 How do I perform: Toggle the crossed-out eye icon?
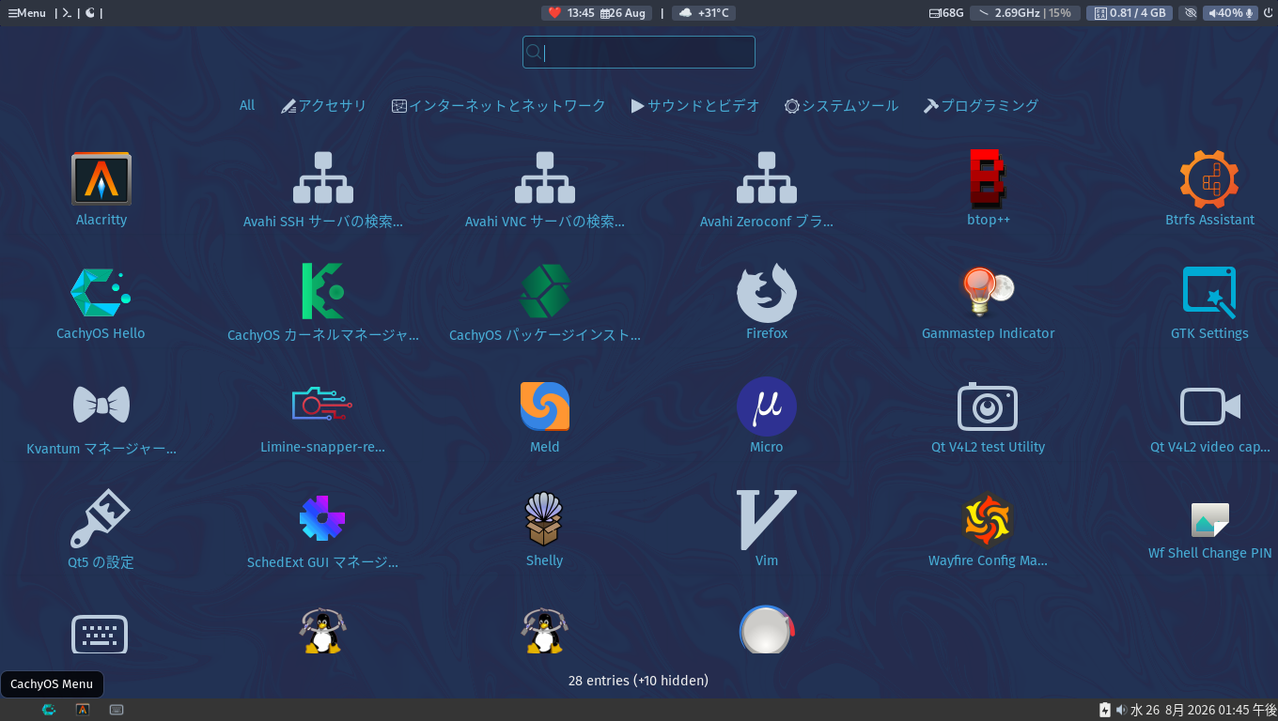[x=1190, y=13]
